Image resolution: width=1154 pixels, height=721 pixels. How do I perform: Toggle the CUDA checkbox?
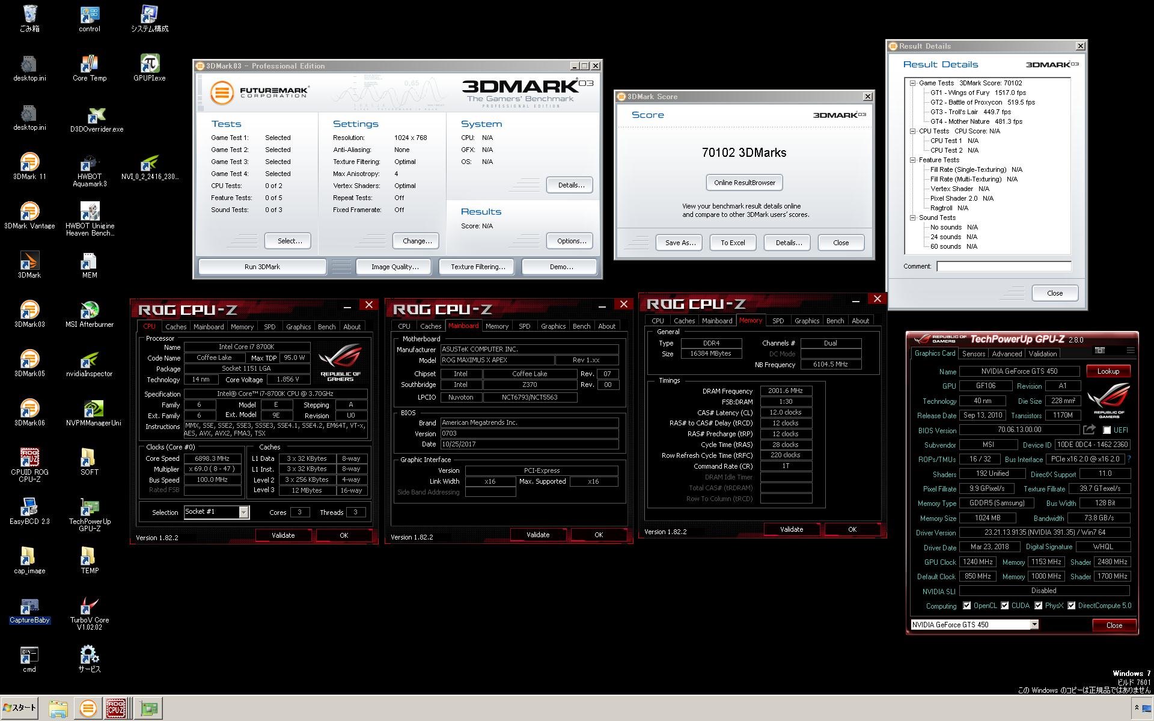1004,606
